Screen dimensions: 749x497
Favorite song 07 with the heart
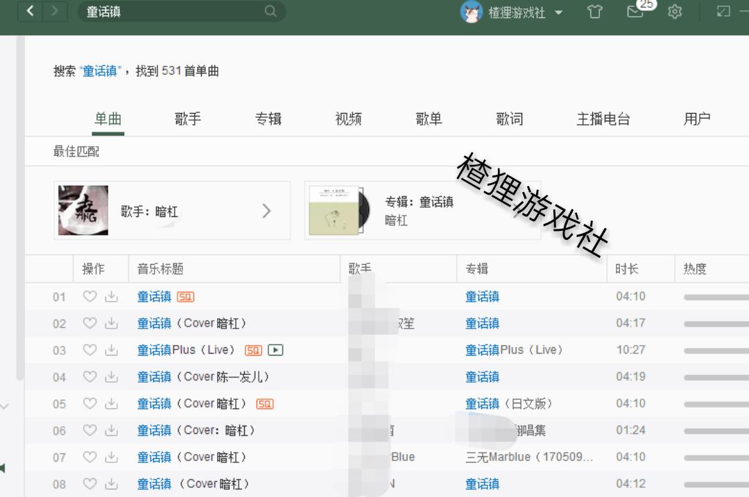pyautogui.click(x=89, y=457)
